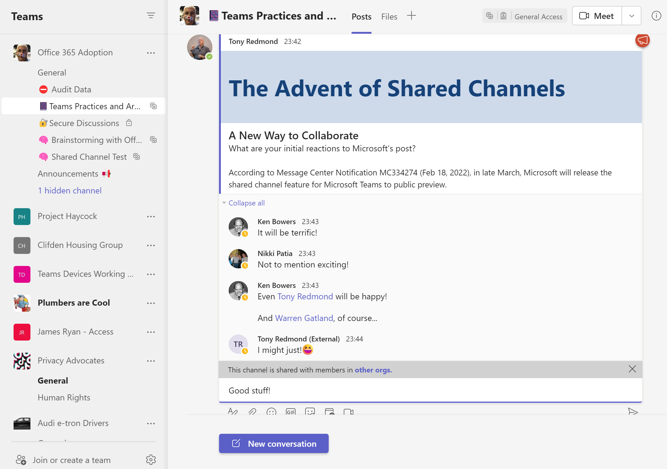This screenshot has width=667, height=469.
Task: Collapse all replies in the thread
Action: [x=246, y=203]
